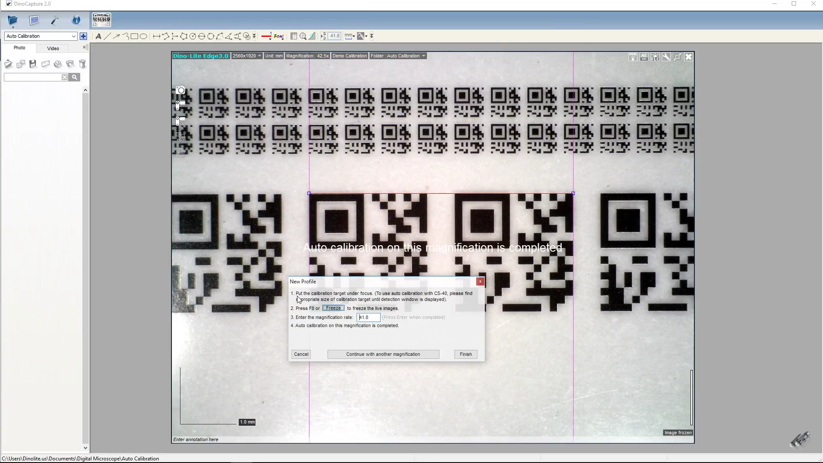Close New Profile dialog with red X
This screenshot has width=823, height=463.
[481, 282]
